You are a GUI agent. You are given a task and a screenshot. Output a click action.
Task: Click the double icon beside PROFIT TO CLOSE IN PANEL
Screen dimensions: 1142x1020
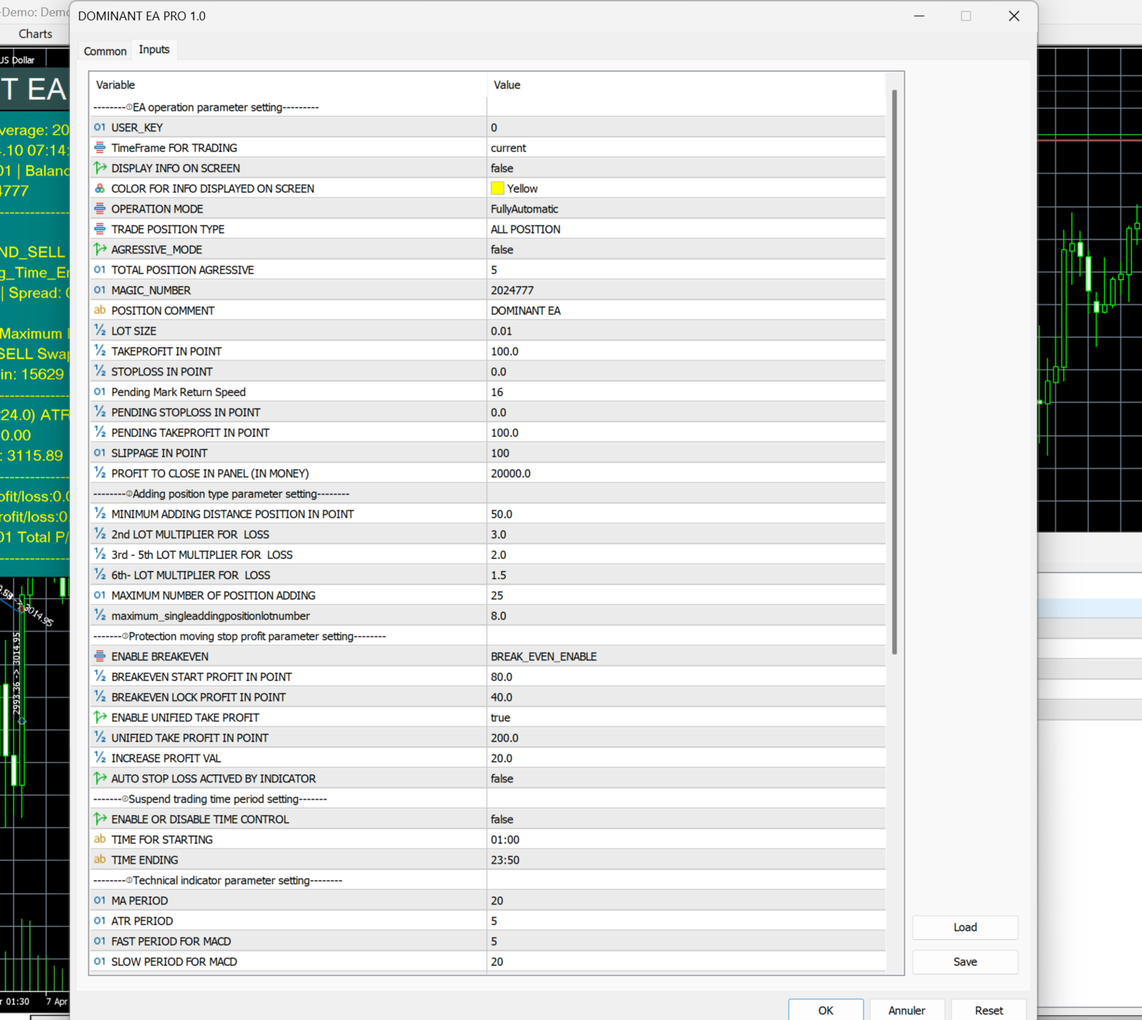pyautogui.click(x=100, y=473)
